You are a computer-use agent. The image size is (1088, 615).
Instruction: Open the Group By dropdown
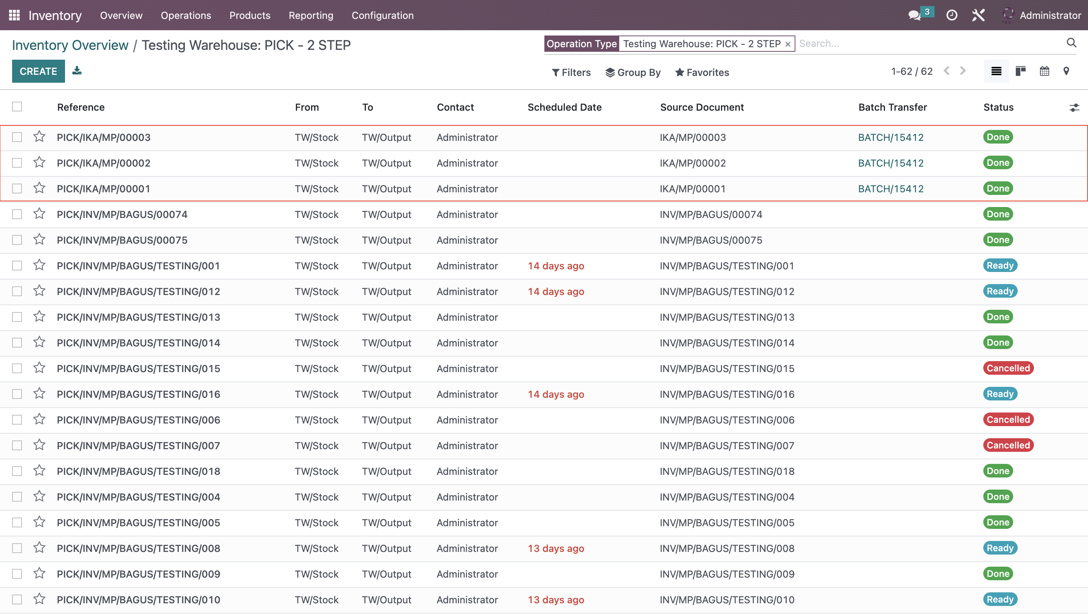point(633,73)
